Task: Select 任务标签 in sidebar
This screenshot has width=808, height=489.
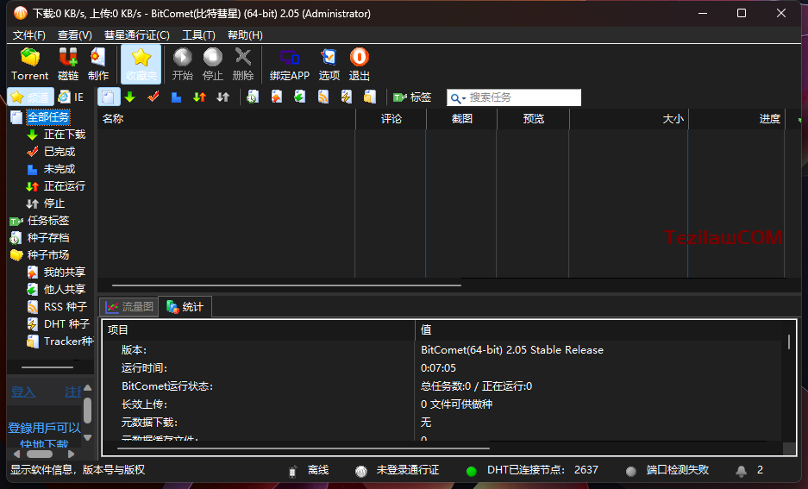Action: [x=48, y=221]
